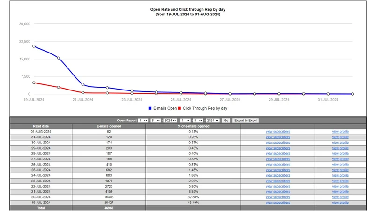View profile for 25-JUL-2024
This screenshot has height=211, width=375.
coord(340,170)
